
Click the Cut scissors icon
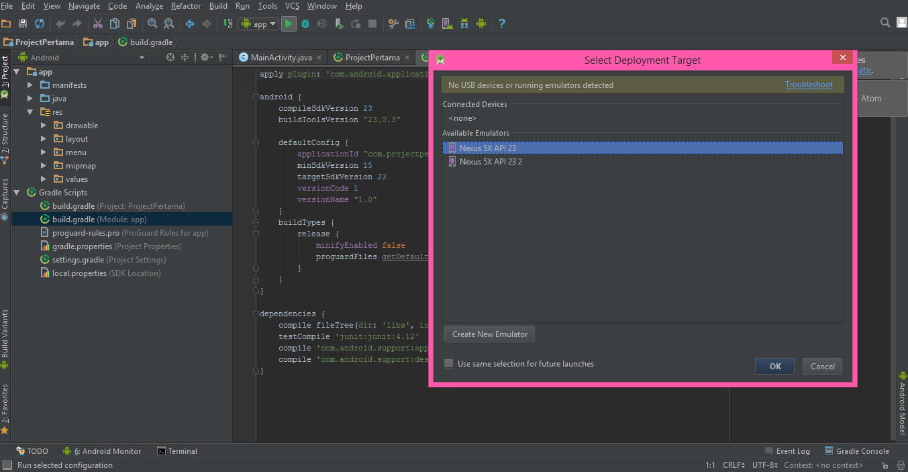[97, 23]
